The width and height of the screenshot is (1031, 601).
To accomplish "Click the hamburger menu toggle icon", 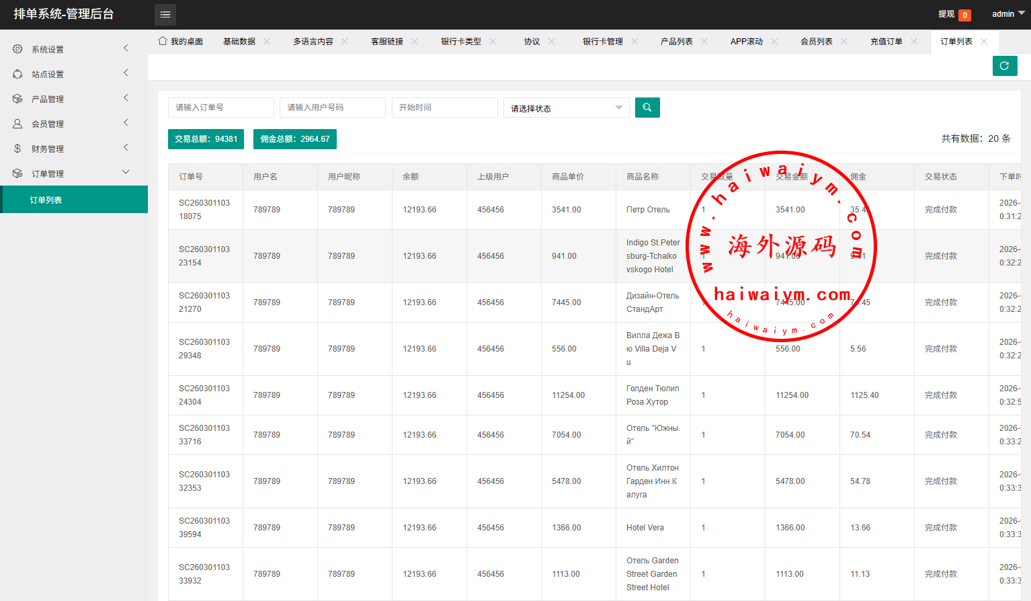I will tap(165, 14).
